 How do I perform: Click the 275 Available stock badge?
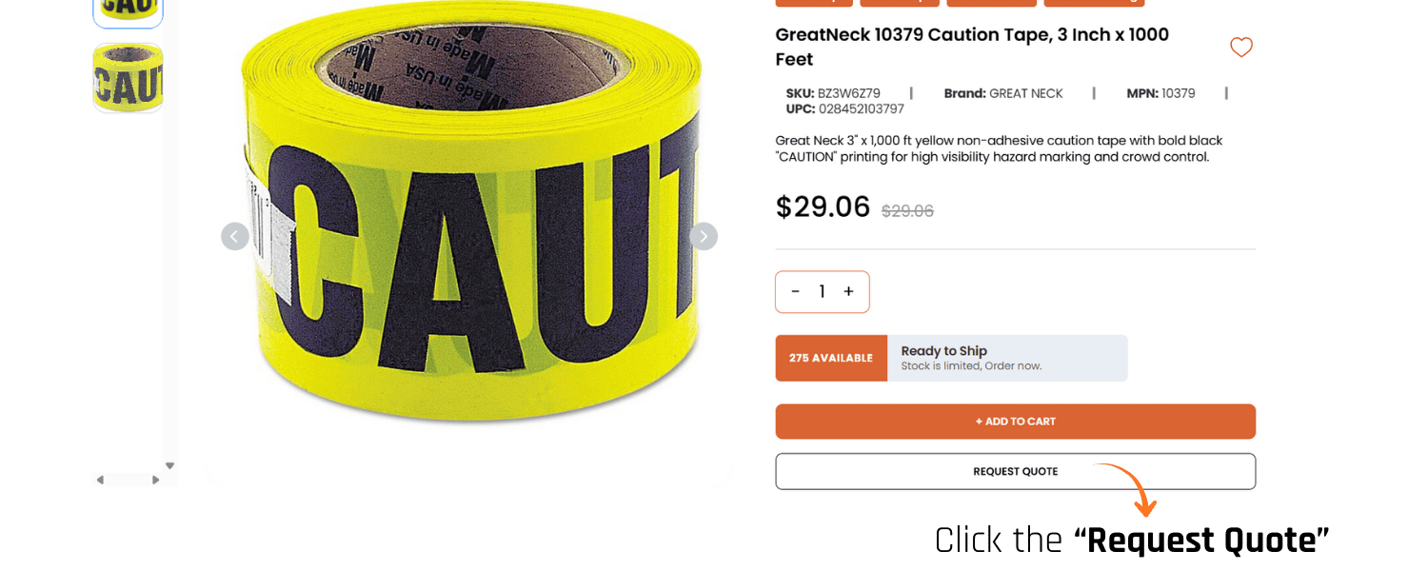pos(831,358)
